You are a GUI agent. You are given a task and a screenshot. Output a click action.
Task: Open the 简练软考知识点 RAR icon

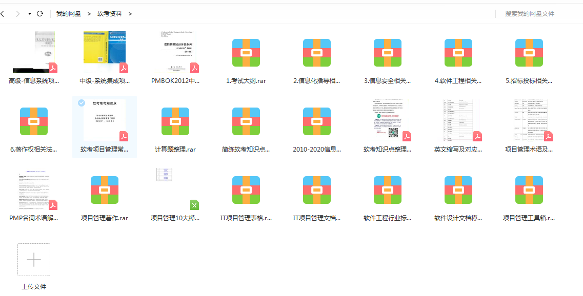pyautogui.click(x=246, y=121)
